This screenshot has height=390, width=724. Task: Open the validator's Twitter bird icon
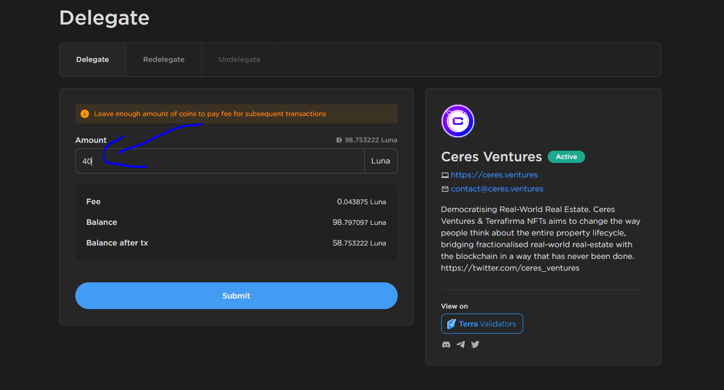pos(475,344)
